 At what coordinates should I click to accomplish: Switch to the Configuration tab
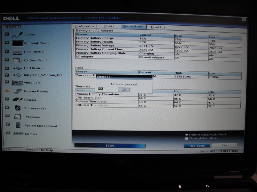(85, 26)
